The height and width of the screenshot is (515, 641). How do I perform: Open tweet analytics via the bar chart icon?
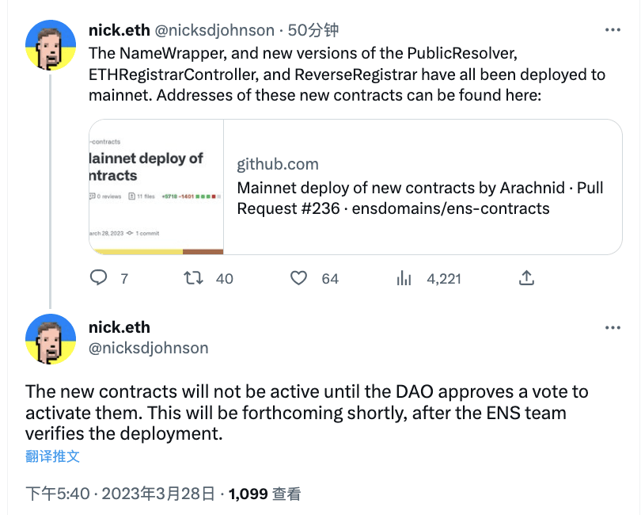coord(404,279)
